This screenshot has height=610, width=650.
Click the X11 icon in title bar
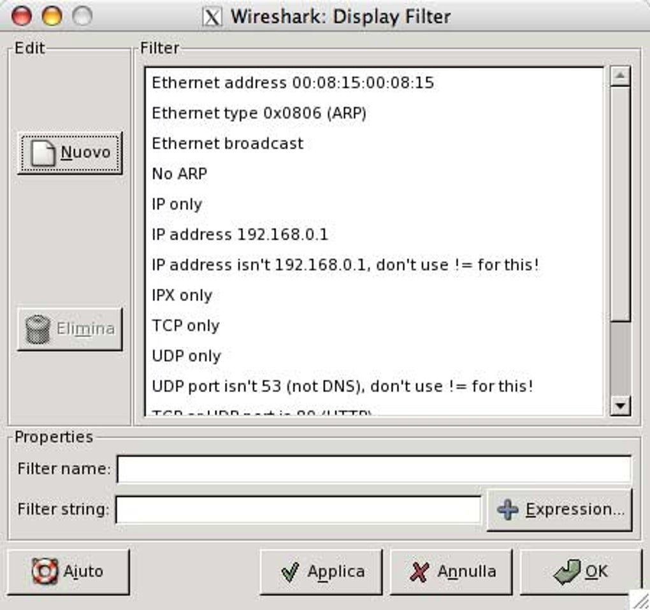(x=212, y=17)
